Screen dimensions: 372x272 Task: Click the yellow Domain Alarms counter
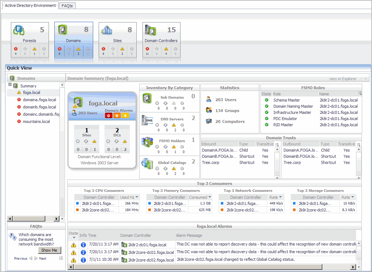[x=125, y=116]
